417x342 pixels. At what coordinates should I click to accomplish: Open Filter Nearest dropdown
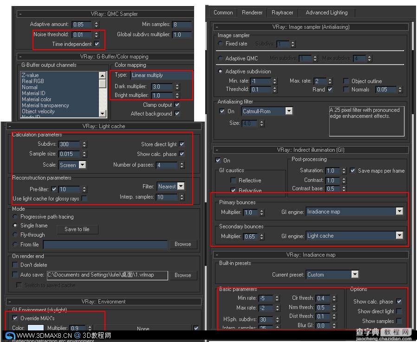coord(181,186)
